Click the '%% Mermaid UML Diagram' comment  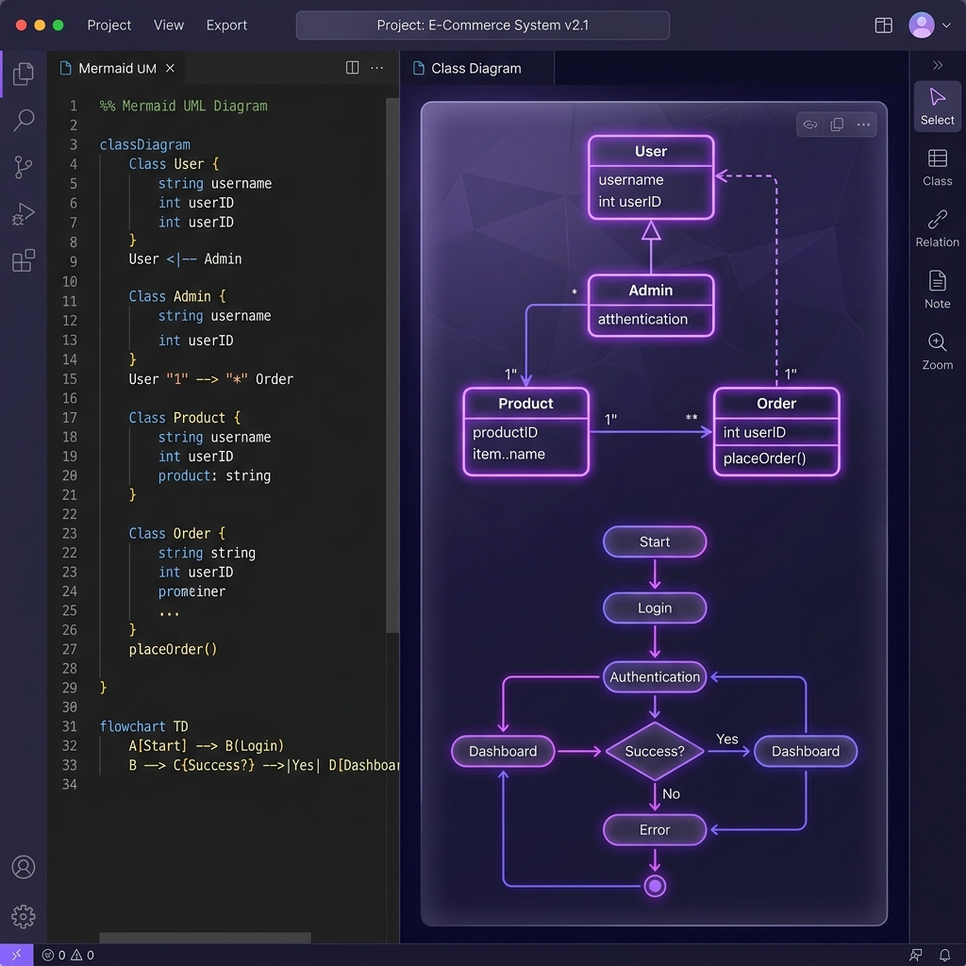[x=184, y=106]
